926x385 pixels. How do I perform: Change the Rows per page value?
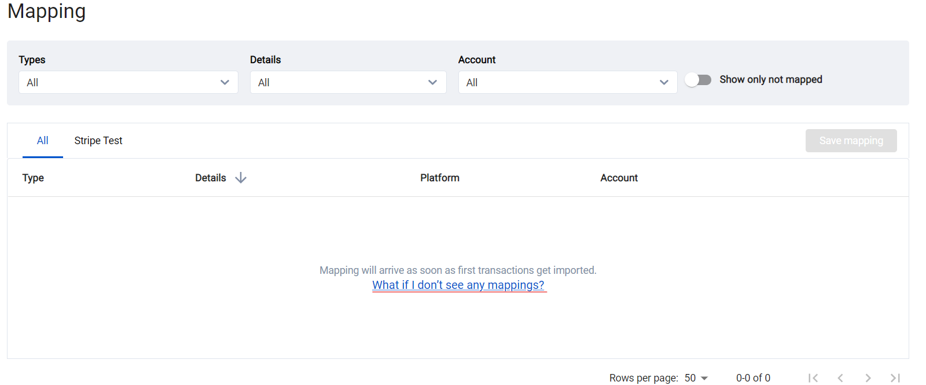tap(696, 378)
